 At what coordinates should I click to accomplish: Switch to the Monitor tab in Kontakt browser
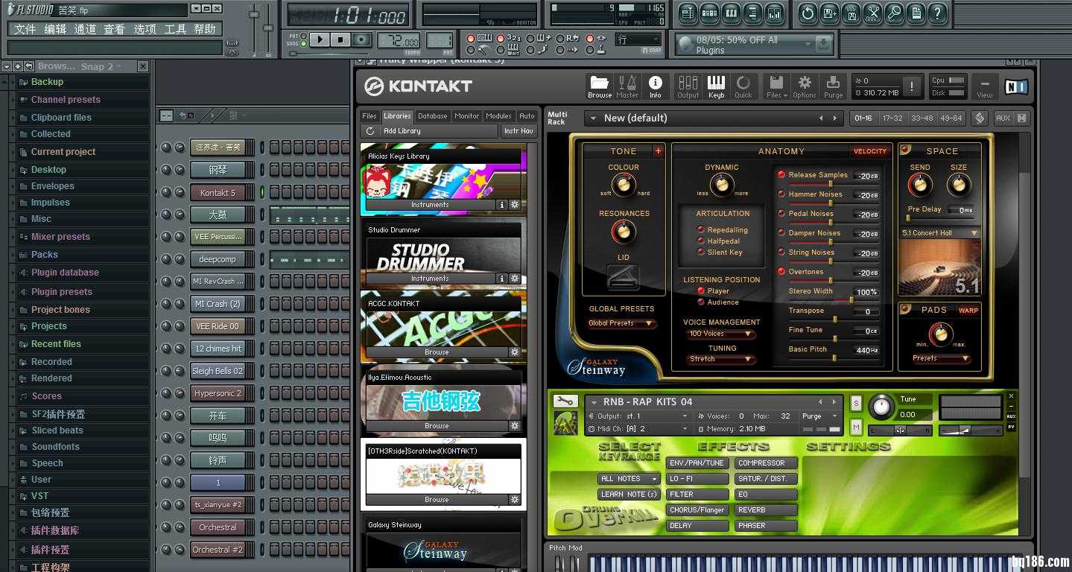467,116
